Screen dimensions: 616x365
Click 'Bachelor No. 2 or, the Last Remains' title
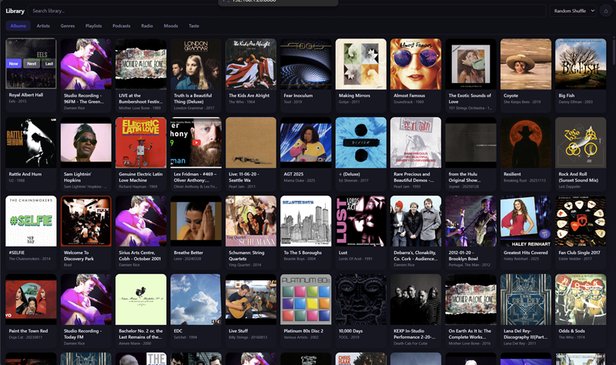pos(141,334)
